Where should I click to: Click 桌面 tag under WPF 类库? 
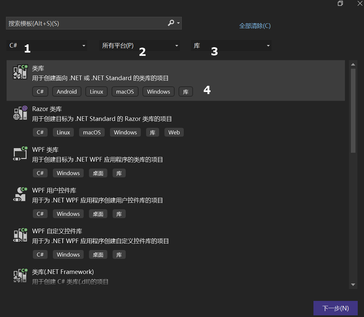tap(98, 173)
